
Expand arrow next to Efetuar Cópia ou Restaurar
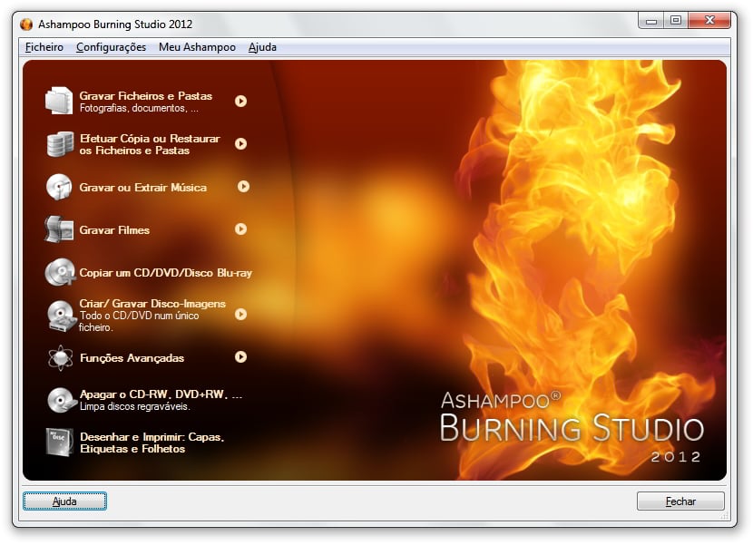tap(240, 143)
